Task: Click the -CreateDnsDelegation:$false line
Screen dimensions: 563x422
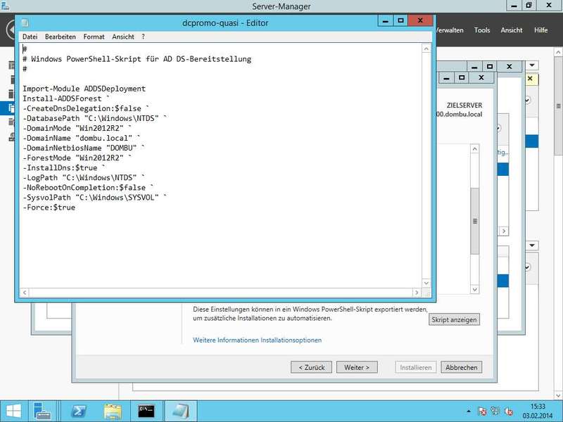Action: tap(86, 108)
